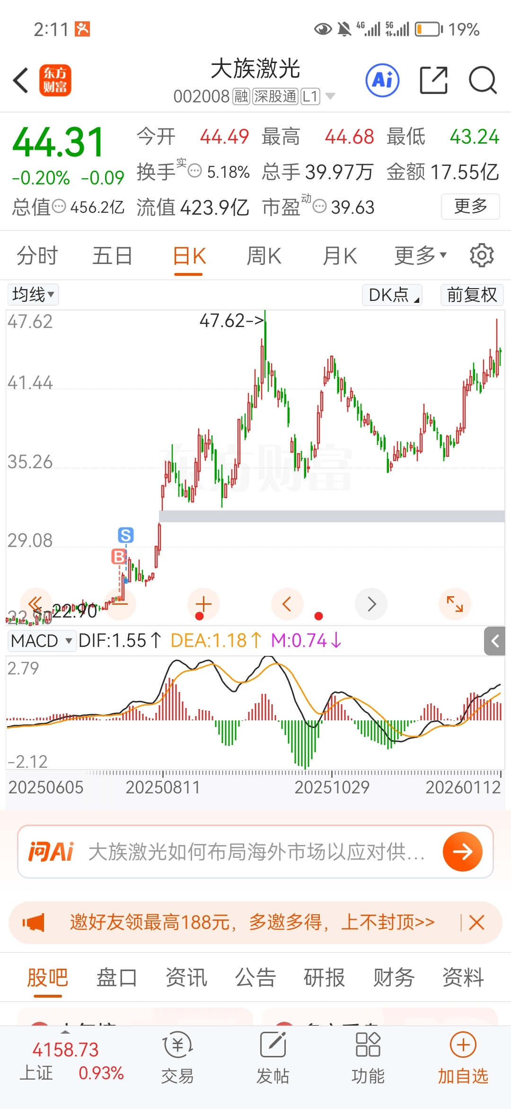
Task: Open the 股吧 tab
Action: [x=48, y=977]
